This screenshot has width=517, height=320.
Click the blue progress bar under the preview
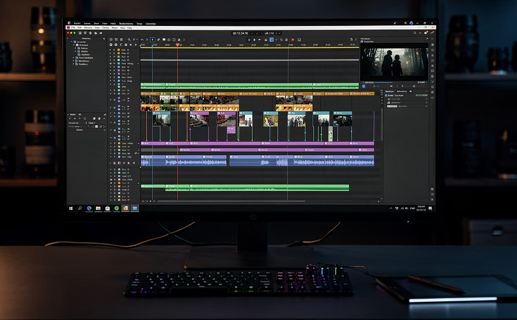pyautogui.click(x=383, y=82)
